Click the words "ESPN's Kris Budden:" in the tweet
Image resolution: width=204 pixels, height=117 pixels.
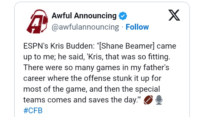click(59, 46)
